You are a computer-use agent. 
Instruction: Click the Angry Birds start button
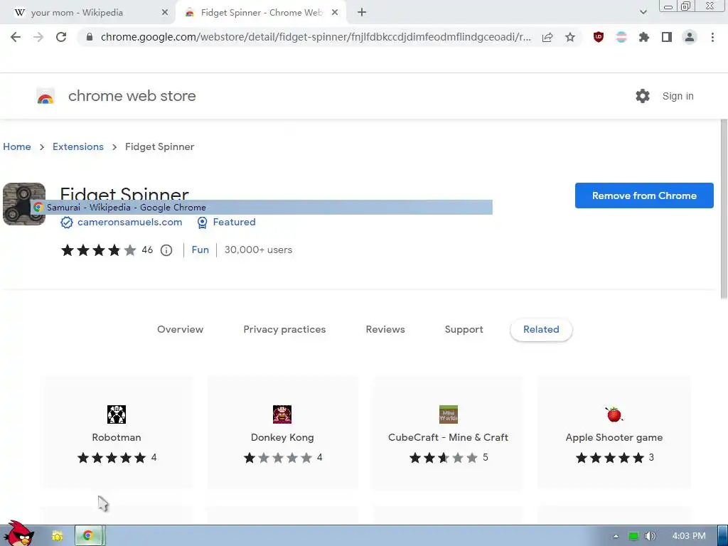point(18,534)
